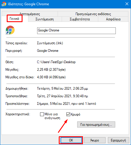
Task: Click the Chrome icon in the title bar
Action: (4, 4)
